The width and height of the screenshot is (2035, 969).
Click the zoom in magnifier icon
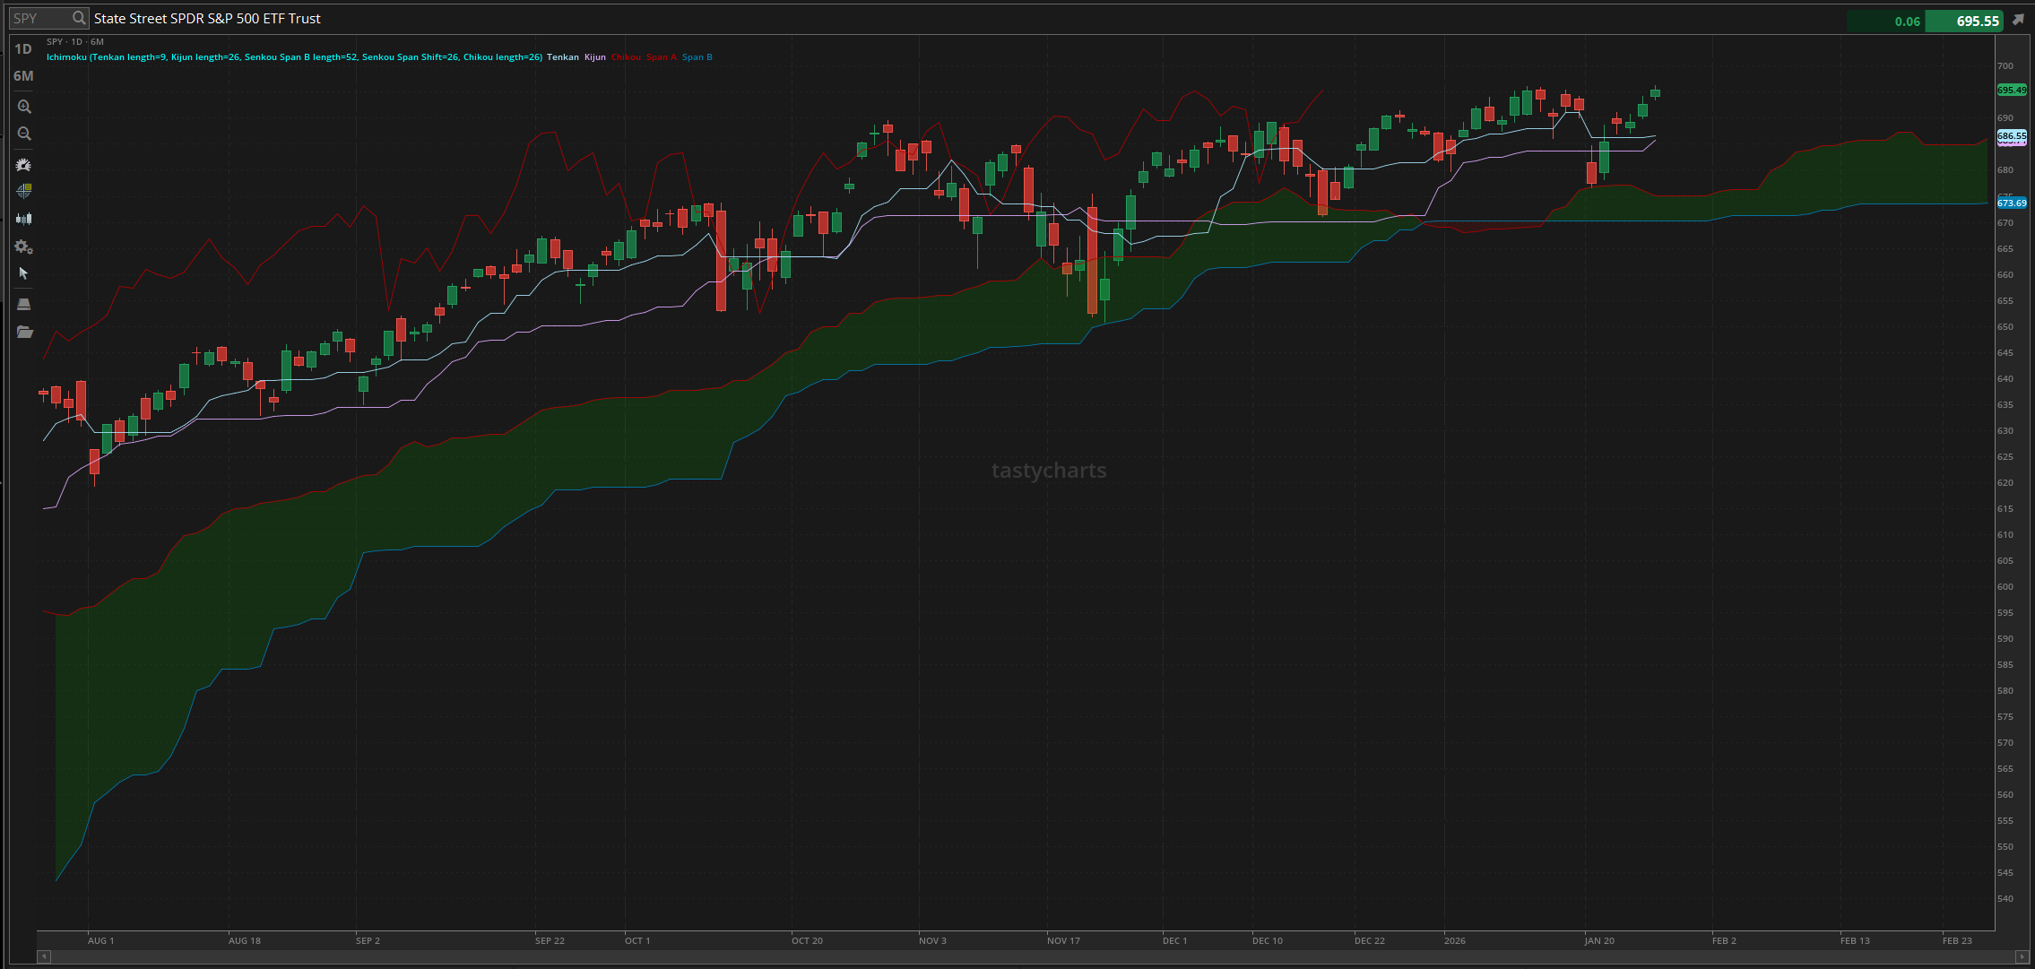[24, 107]
